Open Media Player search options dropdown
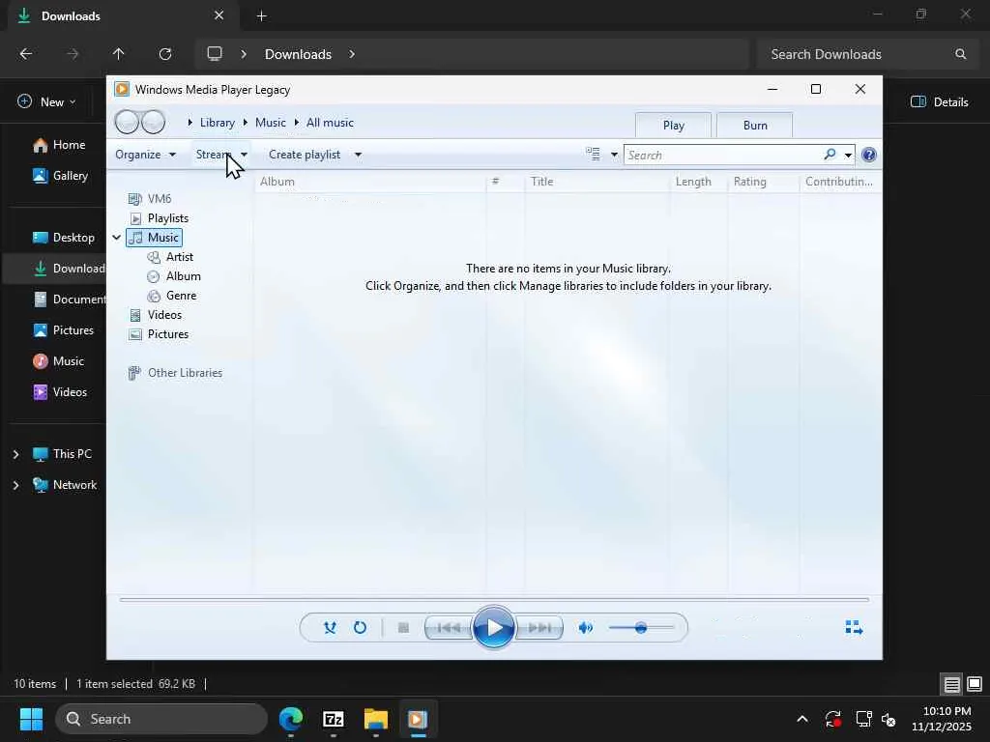Screen dimensions: 990x742 (x=848, y=156)
